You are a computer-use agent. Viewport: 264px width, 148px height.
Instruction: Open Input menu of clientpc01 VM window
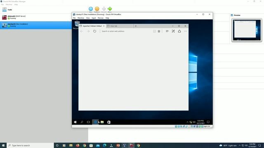click(x=94, y=18)
